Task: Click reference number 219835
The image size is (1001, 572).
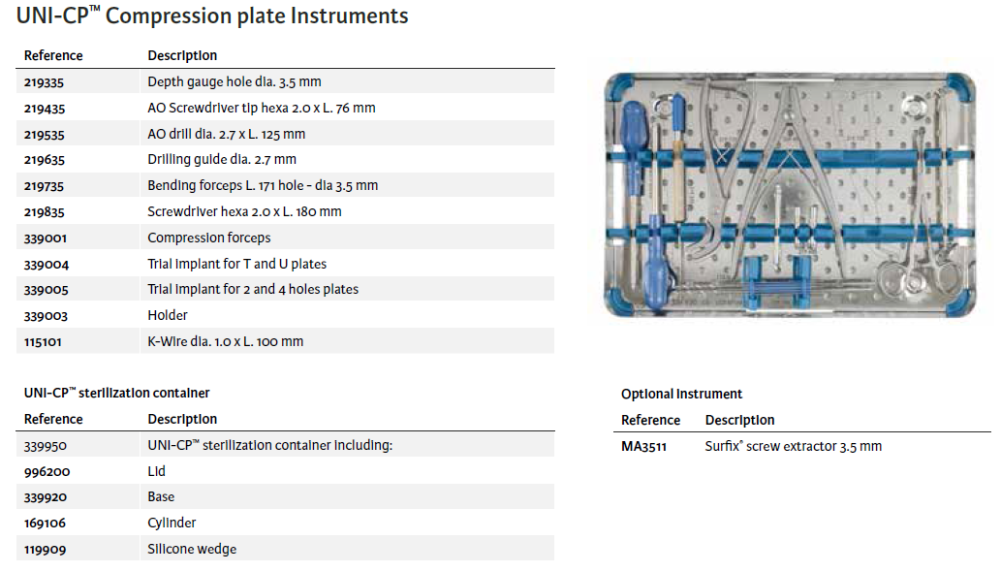Action: [45, 211]
